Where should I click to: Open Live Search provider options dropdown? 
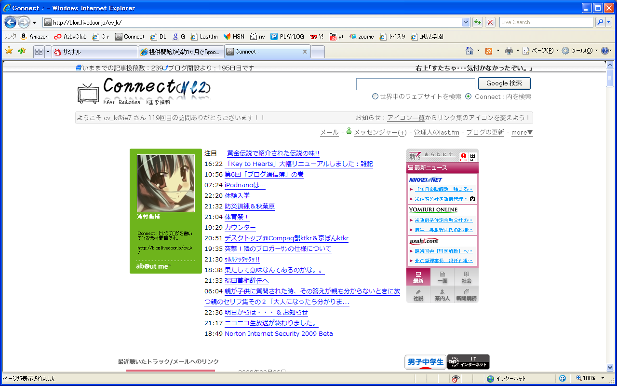pyautogui.click(x=609, y=22)
